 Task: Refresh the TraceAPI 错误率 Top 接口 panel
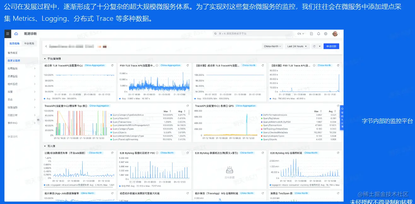pyautogui.click(x=188, y=106)
